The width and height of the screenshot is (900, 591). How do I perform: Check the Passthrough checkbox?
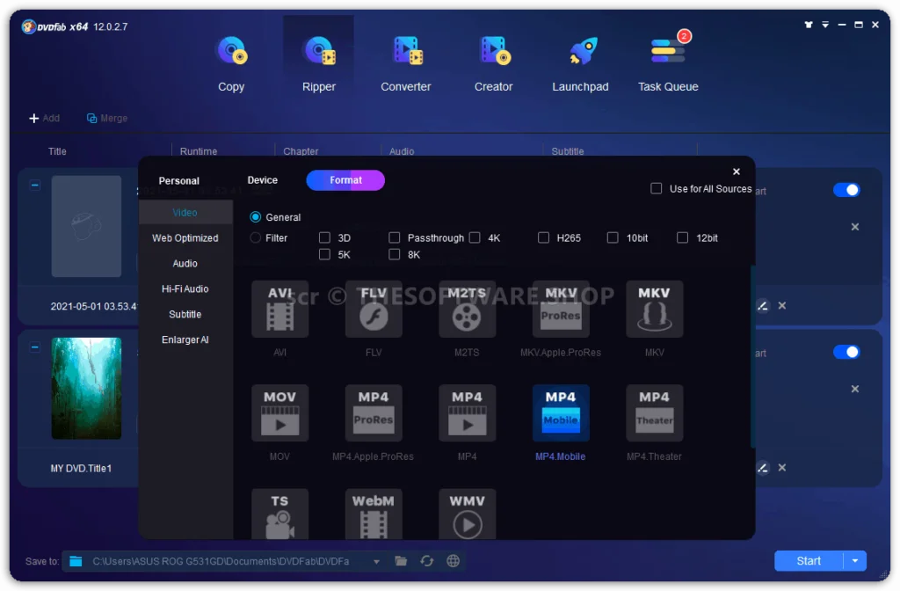point(395,237)
